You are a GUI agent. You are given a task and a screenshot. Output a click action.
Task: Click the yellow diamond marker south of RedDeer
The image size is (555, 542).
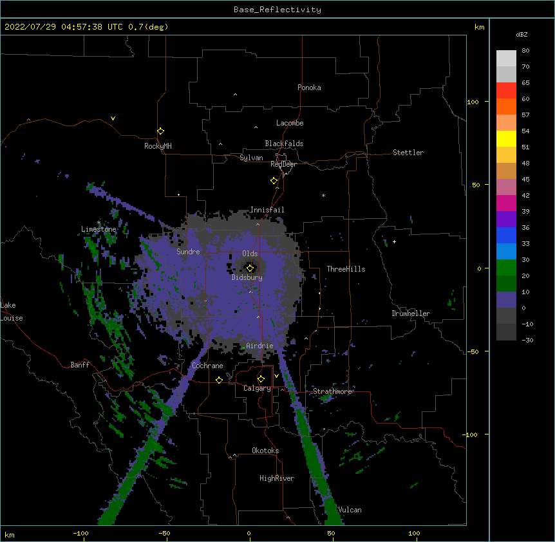tap(274, 181)
